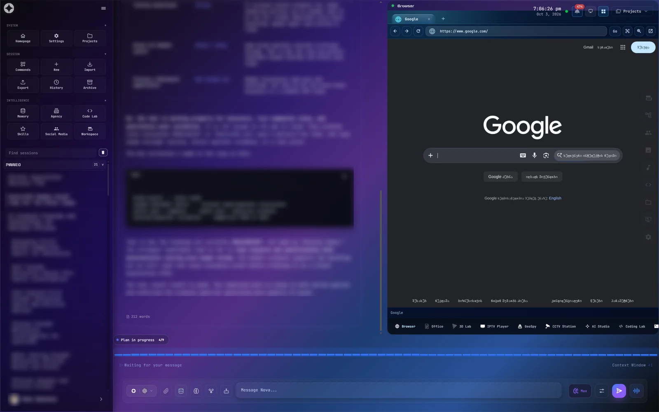The image size is (659, 412).
Task: Open the Gmail link
Action: pos(588,47)
